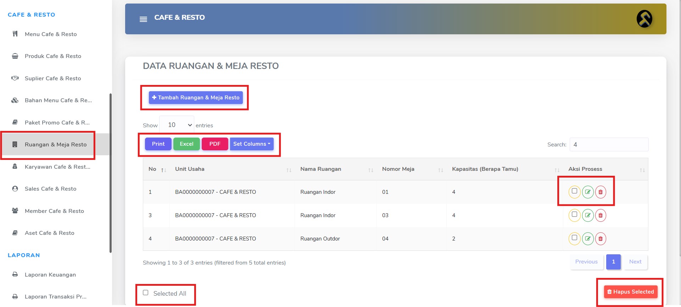
Task: Click the Bahan Menu cubes icon
Action: click(15, 100)
